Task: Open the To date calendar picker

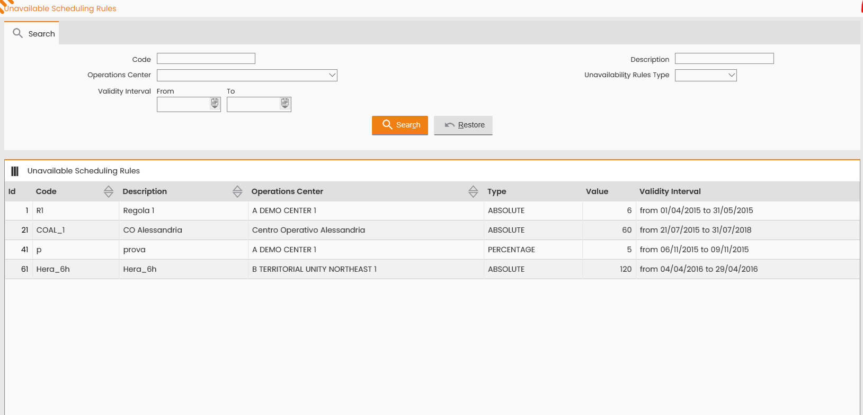Action: click(x=285, y=104)
